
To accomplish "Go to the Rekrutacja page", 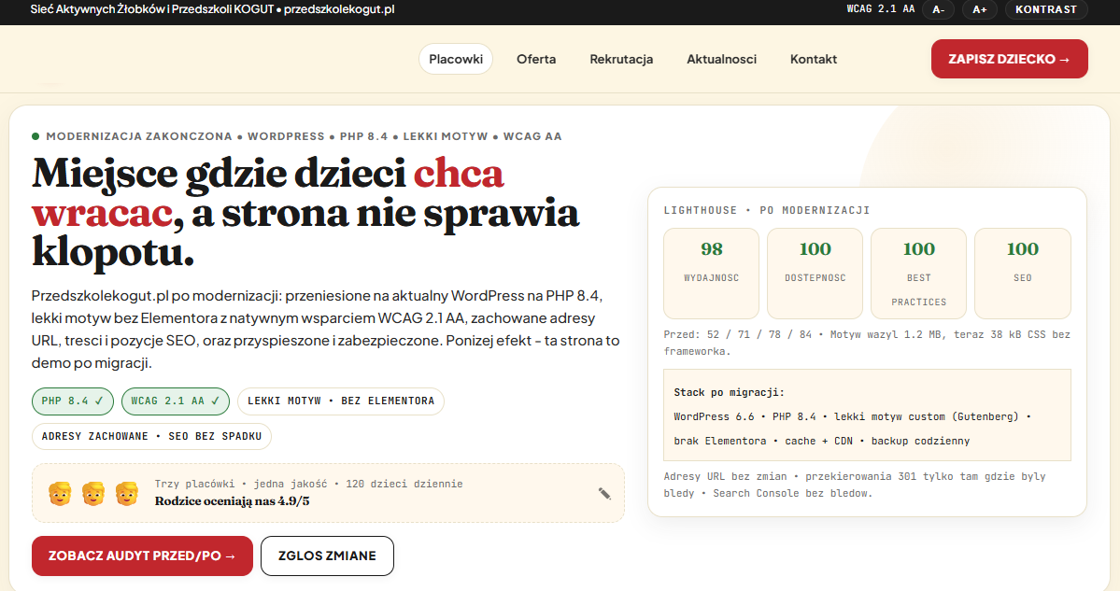I will point(621,59).
